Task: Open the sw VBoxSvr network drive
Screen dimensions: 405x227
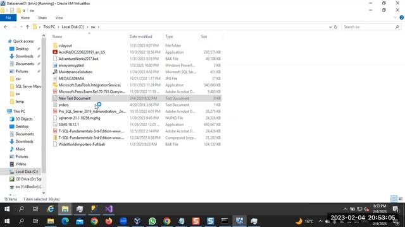Action: pos(28,187)
